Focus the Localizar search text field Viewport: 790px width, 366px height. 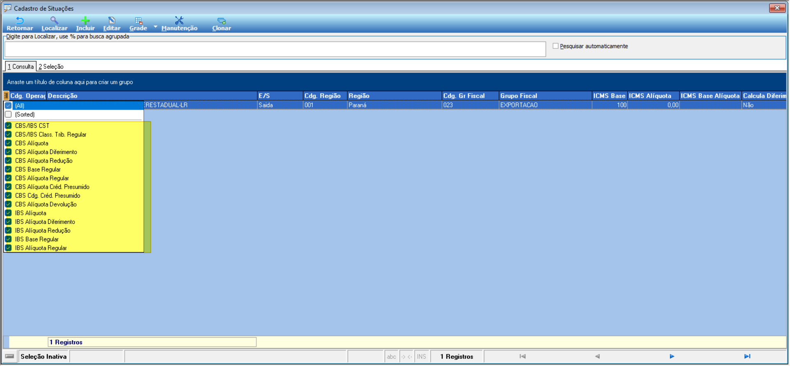coord(275,49)
